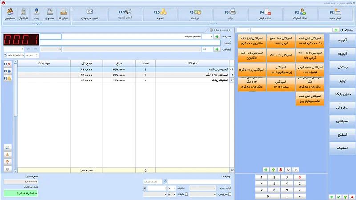Open the set inventory (تعیین موجودی) tool

coord(90,15)
